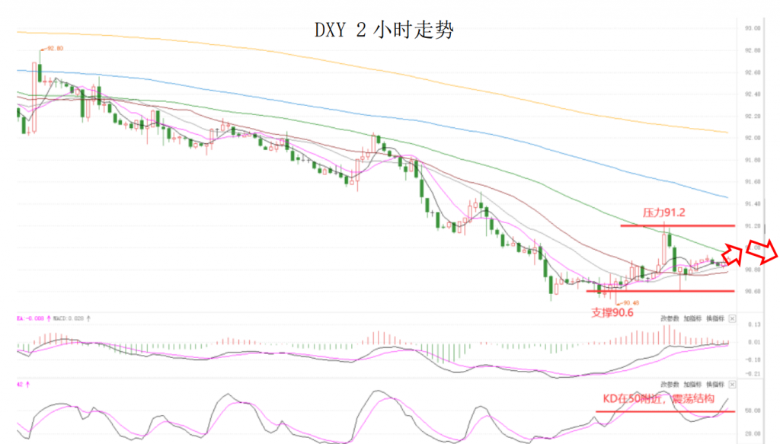Viewport: 780px width, 444px height.
Task: Click the -0.21 MACD axis label
Action: [x=753, y=374]
